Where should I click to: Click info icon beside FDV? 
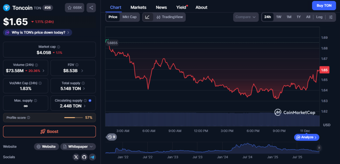77,65
